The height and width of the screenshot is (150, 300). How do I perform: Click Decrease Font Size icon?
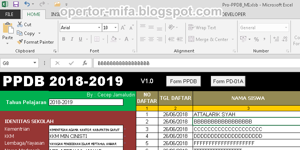point(131,28)
